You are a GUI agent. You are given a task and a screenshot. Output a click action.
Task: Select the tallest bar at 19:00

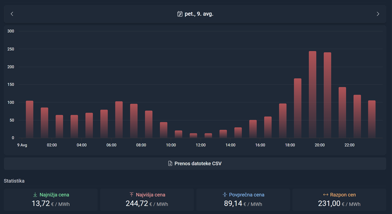click(313, 95)
